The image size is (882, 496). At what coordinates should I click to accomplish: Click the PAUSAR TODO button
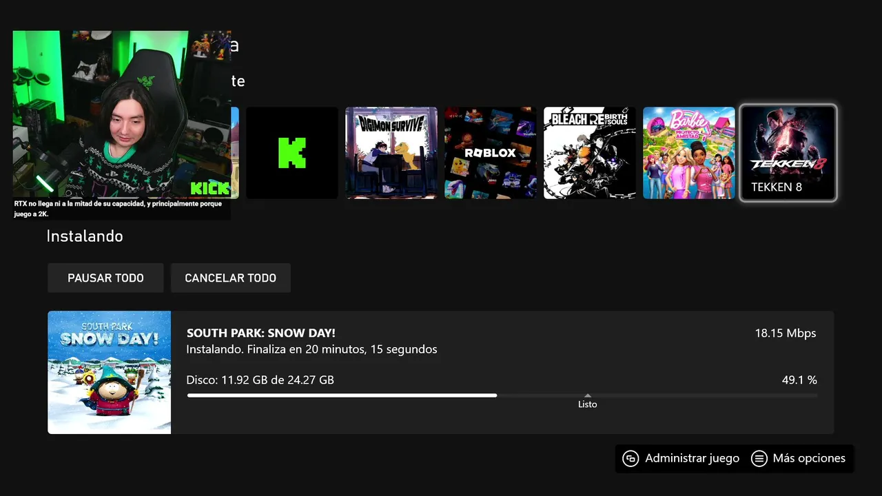[105, 278]
